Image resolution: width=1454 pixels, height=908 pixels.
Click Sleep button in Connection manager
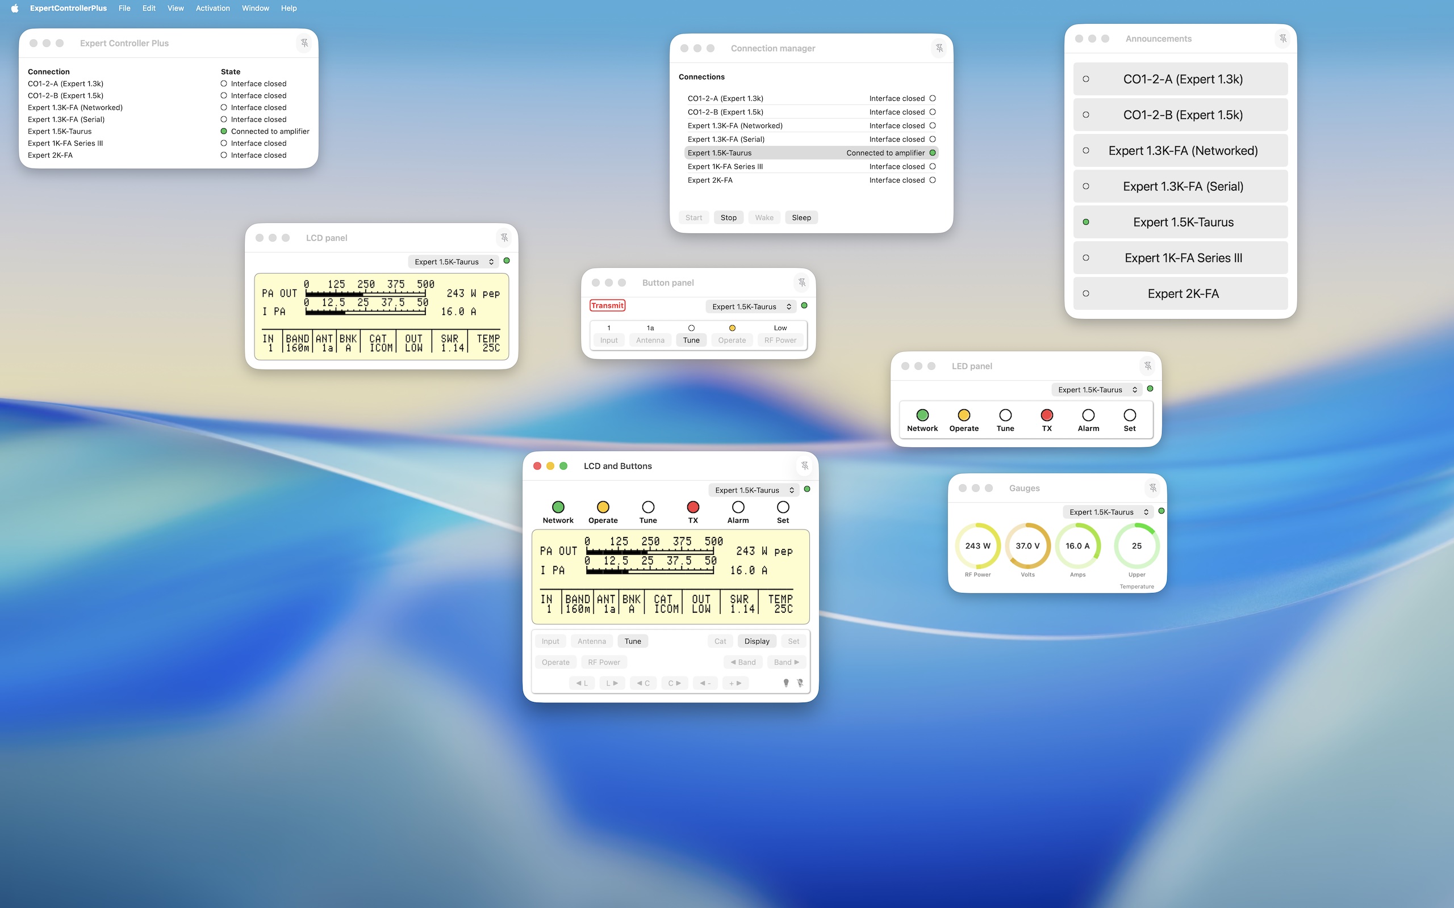(801, 217)
